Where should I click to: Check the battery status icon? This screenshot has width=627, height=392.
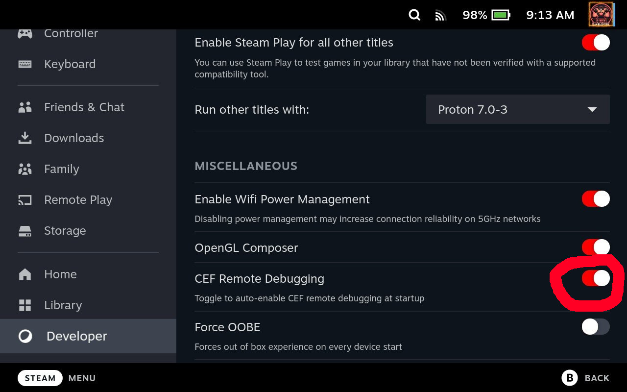pos(501,15)
